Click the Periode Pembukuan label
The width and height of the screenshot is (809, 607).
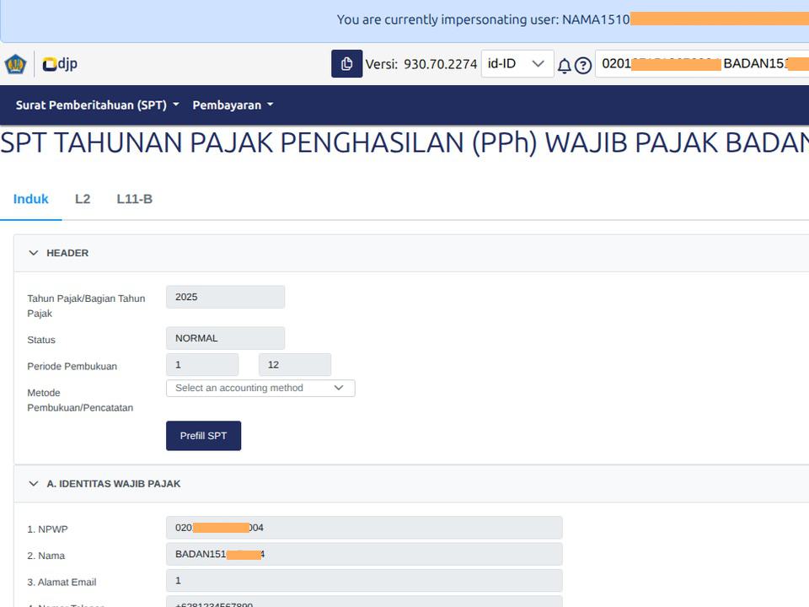(72, 366)
